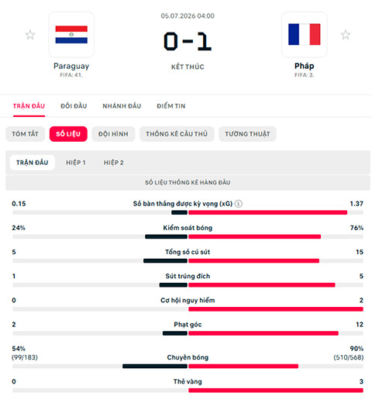Click the Pháp team name
The width and height of the screenshot is (372, 403).
(x=305, y=66)
